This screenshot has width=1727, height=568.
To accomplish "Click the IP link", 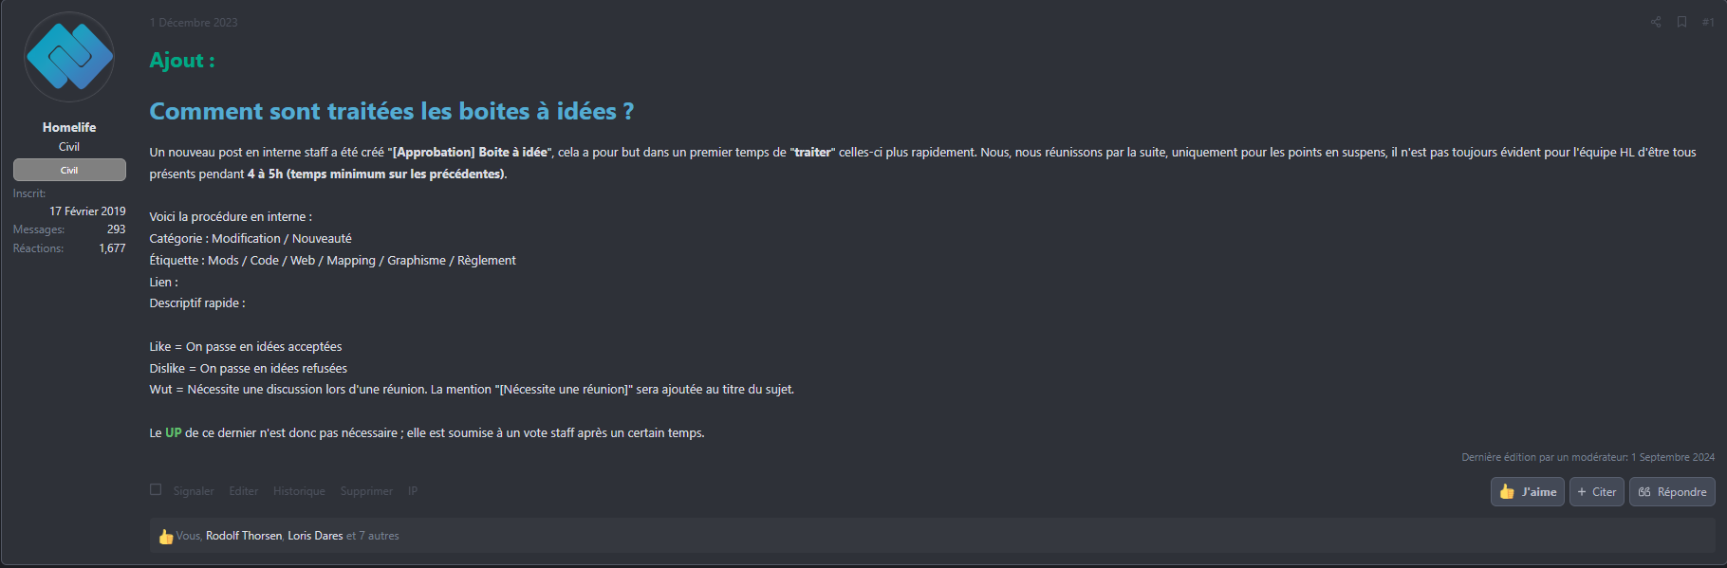I will pyautogui.click(x=413, y=491).
